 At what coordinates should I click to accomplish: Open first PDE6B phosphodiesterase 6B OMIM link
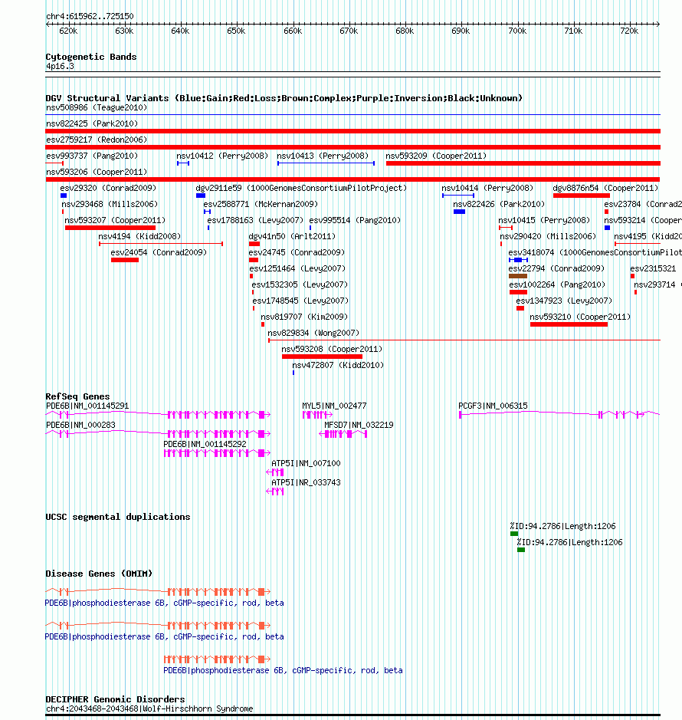164,603
